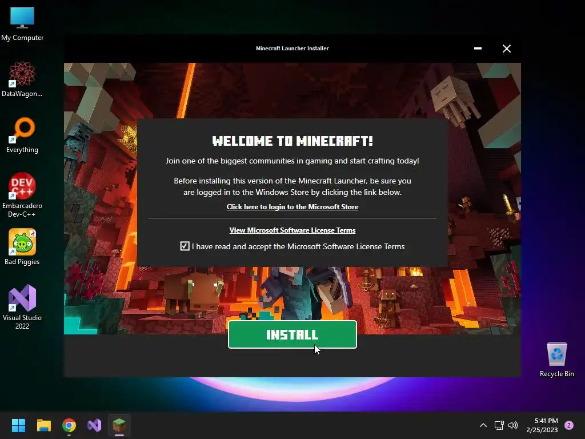
Task: Open the Microsoft Store login link
Action: pos(292,207)
